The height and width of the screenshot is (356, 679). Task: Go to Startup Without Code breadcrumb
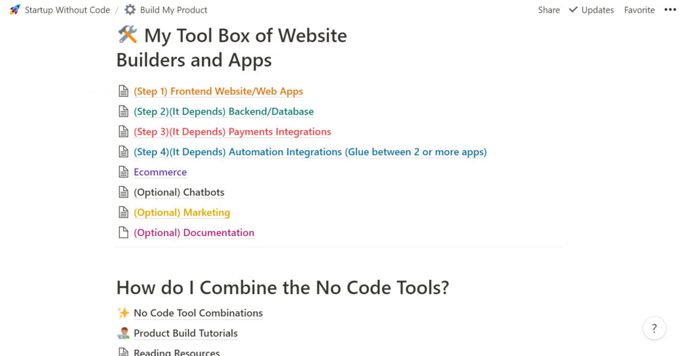(x=66, y=10)
